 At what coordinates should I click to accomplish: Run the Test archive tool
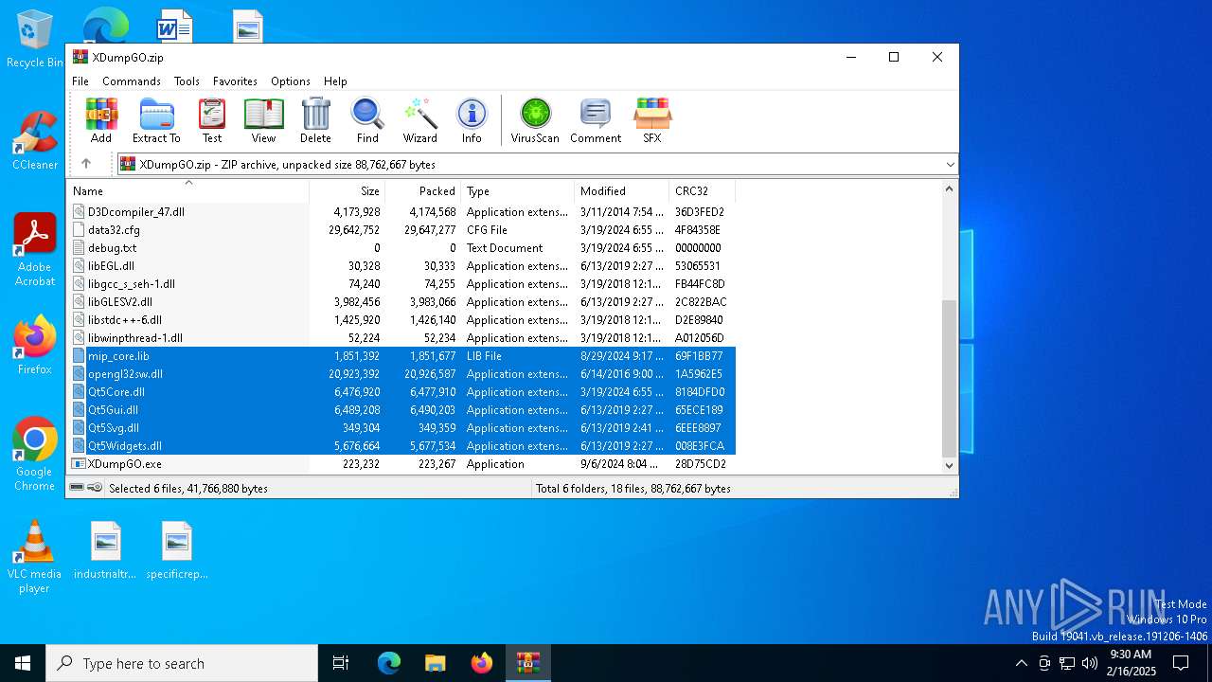pos(212,120)
